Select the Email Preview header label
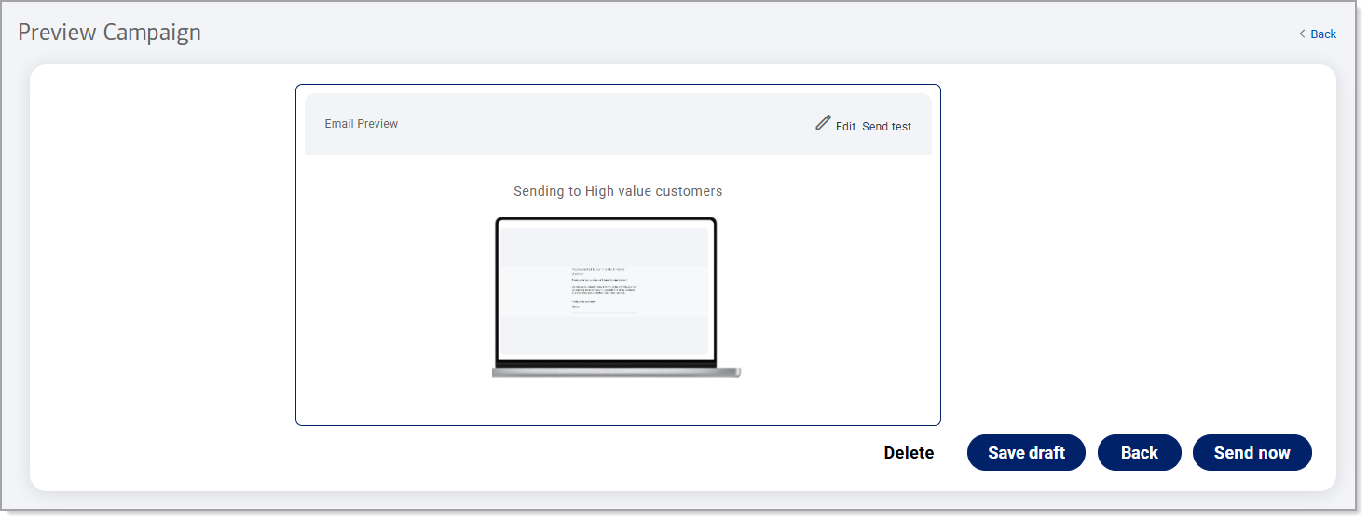 tap(361, 124)
